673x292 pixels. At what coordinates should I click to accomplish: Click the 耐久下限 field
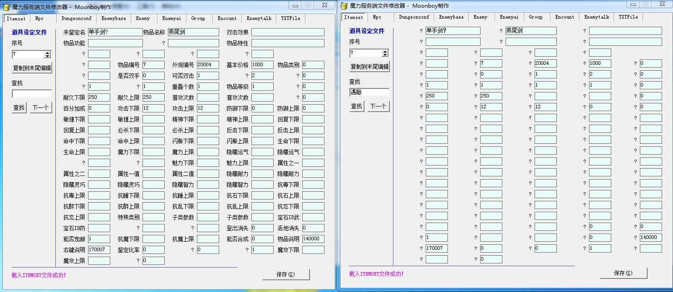99,97
